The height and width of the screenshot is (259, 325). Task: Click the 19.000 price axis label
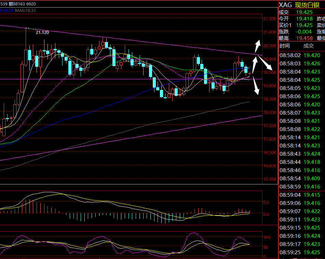270,86
